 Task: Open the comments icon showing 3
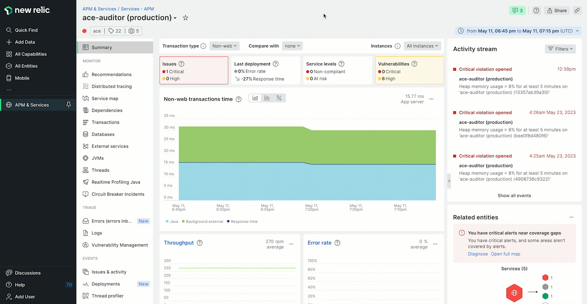[517, 11]
